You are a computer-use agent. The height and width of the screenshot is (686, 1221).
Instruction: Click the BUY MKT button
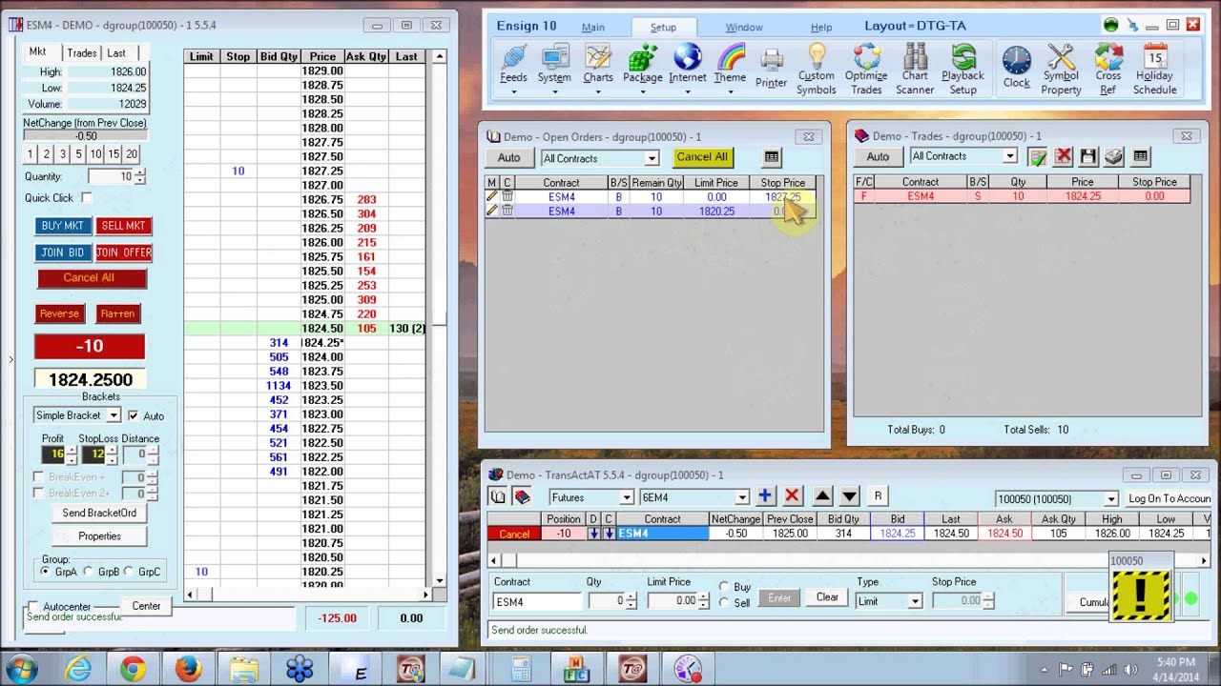click(62, 226)
